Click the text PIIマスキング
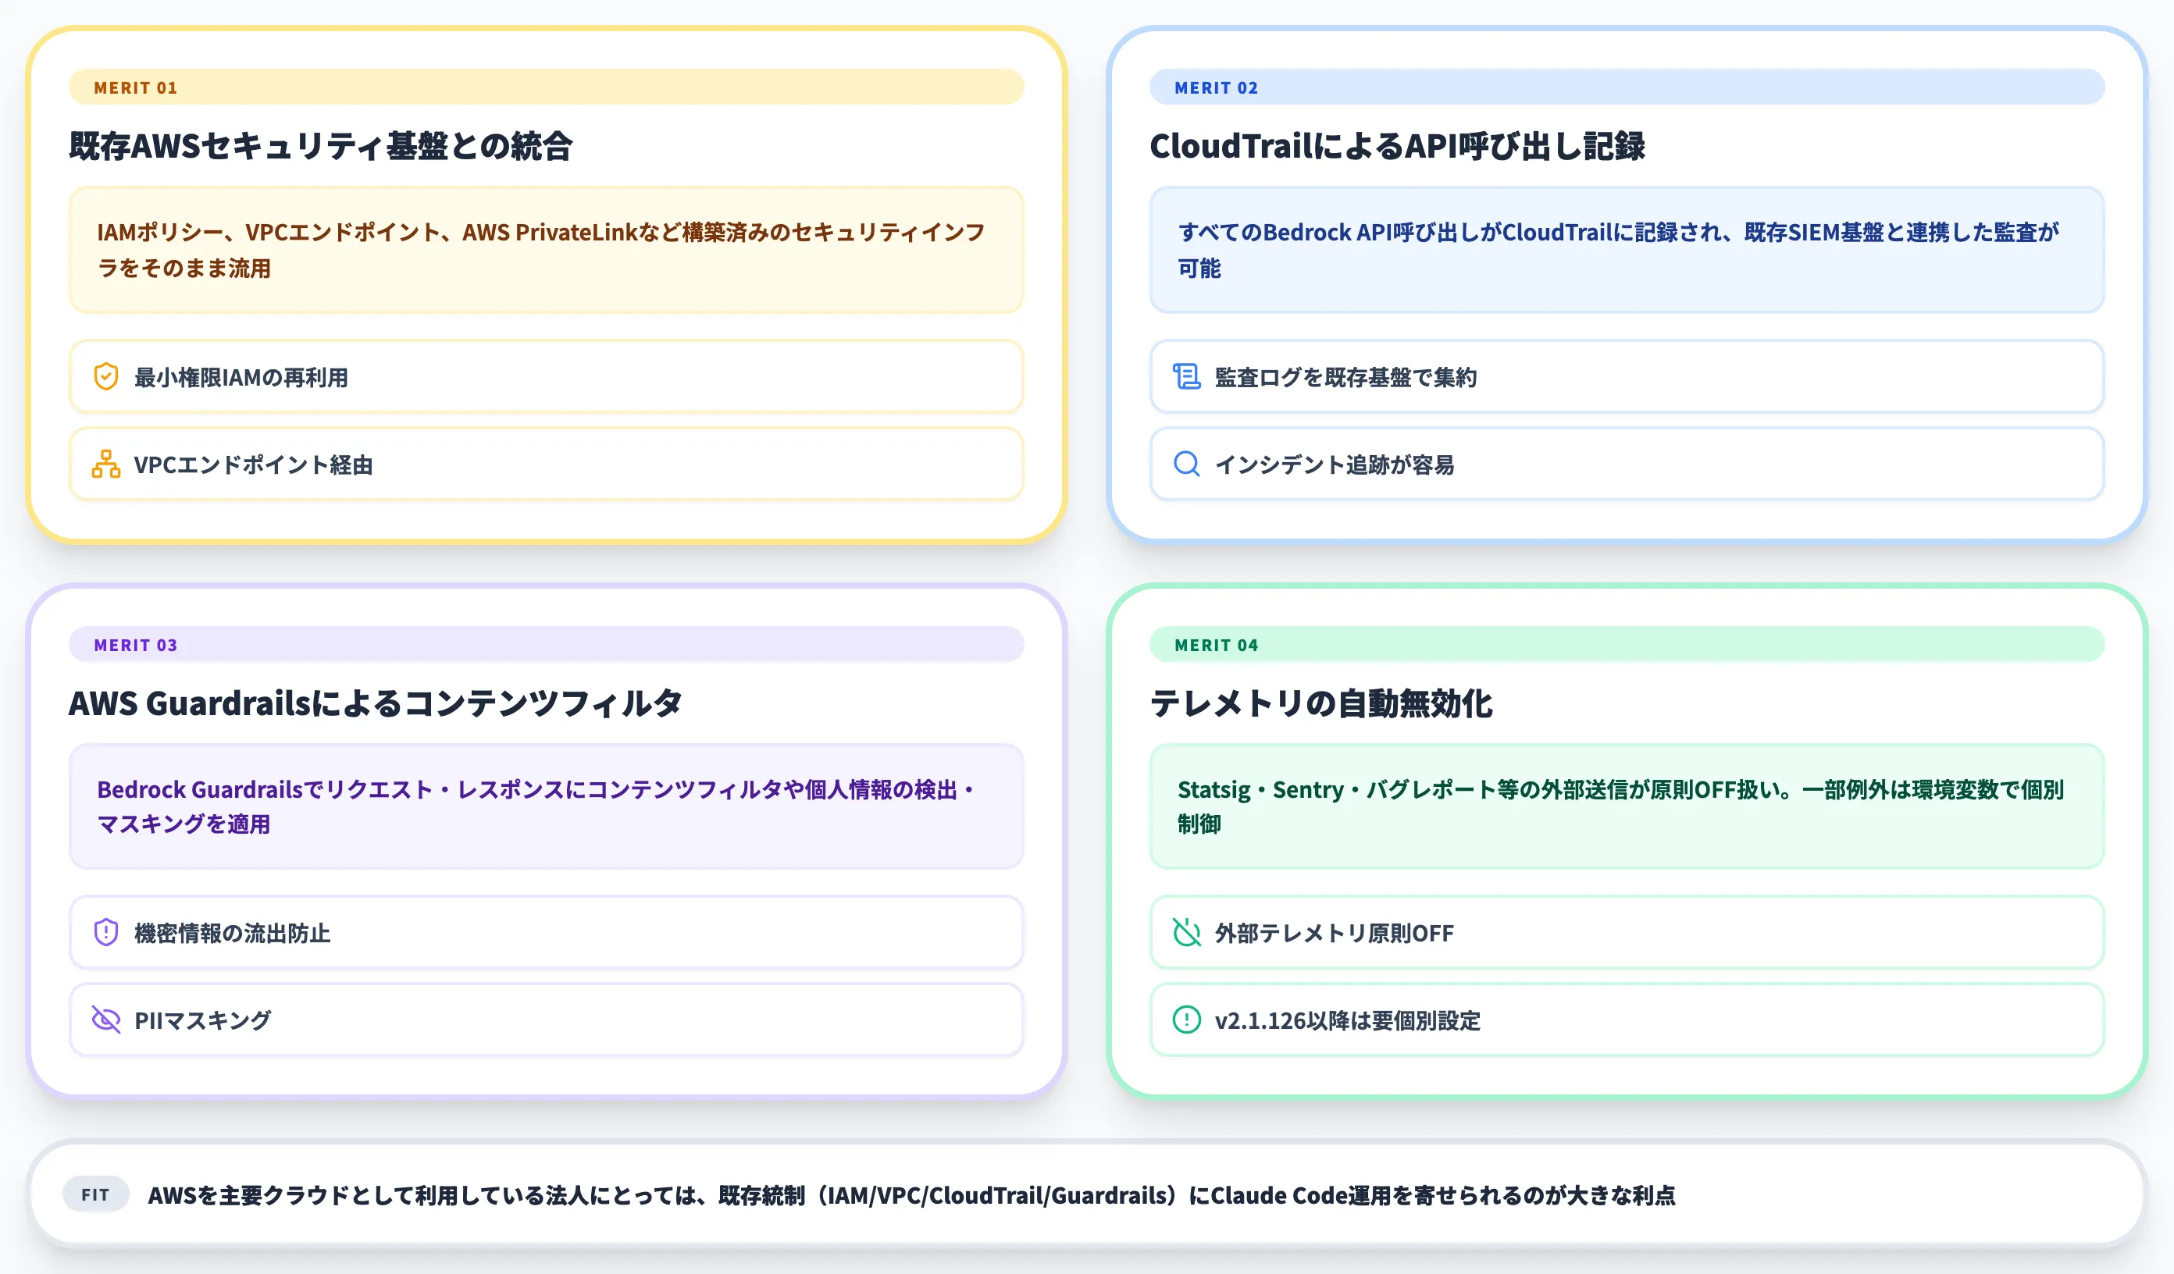 coord(203,1020)
